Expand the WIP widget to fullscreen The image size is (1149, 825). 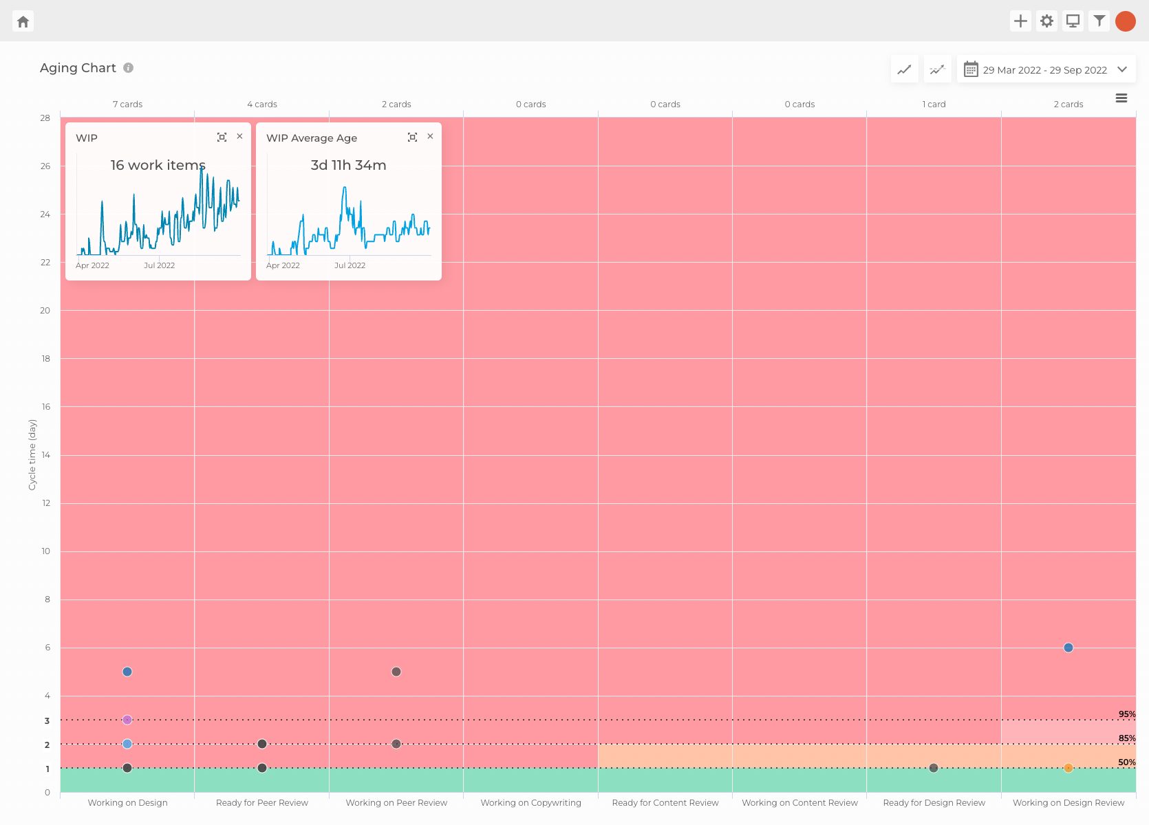click(x=222, y=137)
